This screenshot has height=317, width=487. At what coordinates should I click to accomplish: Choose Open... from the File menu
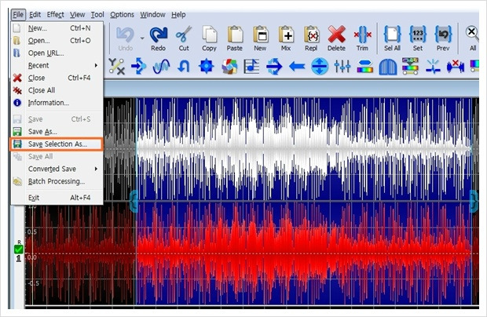[x=57, y=41]
